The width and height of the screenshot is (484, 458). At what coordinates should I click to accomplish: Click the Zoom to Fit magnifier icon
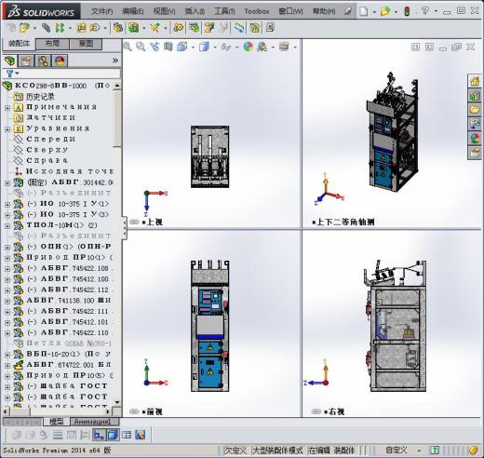(x=128, y=47)
